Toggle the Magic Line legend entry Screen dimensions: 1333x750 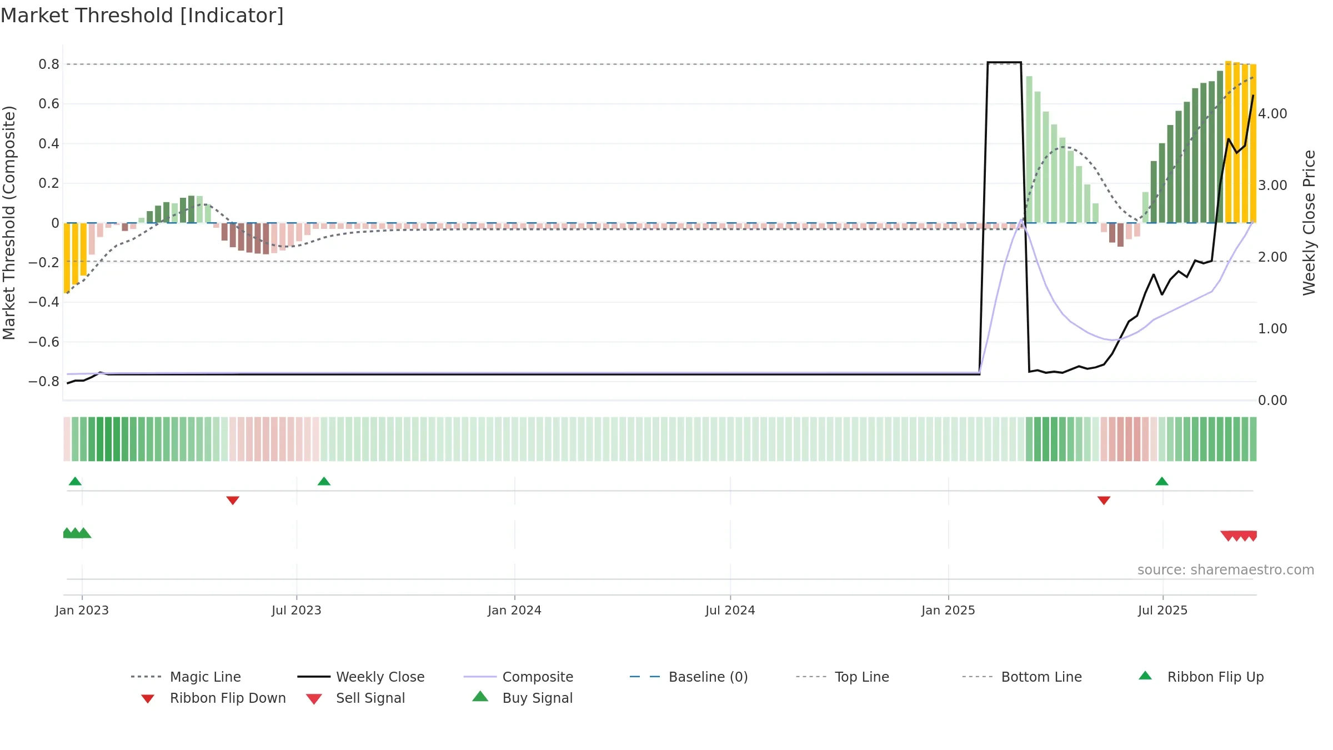[x=186, y=677]
